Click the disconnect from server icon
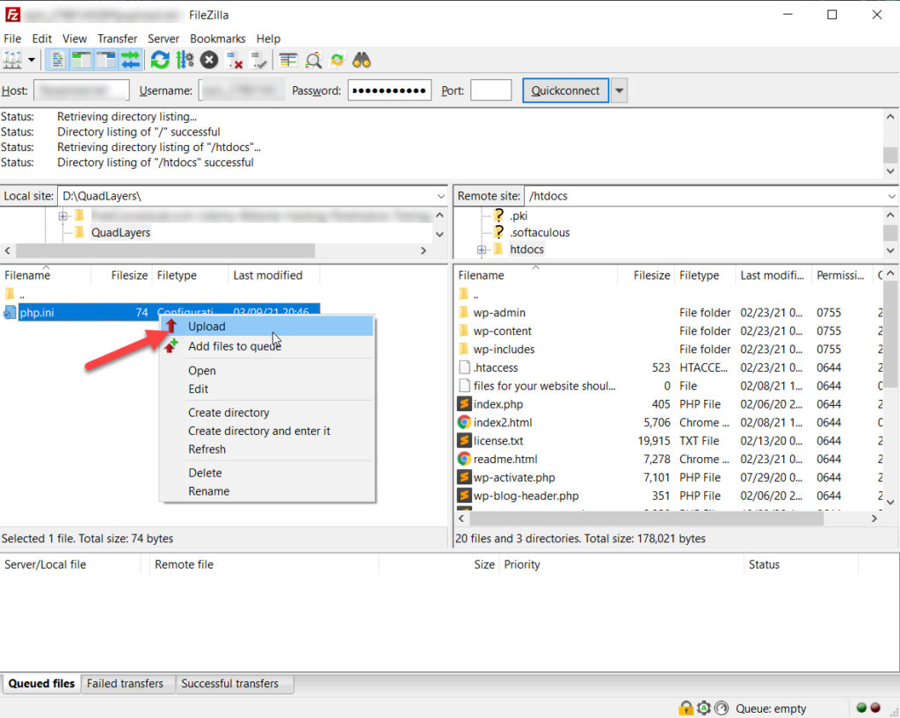Image resolution: width=900 pixels, height=718 pixels. [234, 60]
